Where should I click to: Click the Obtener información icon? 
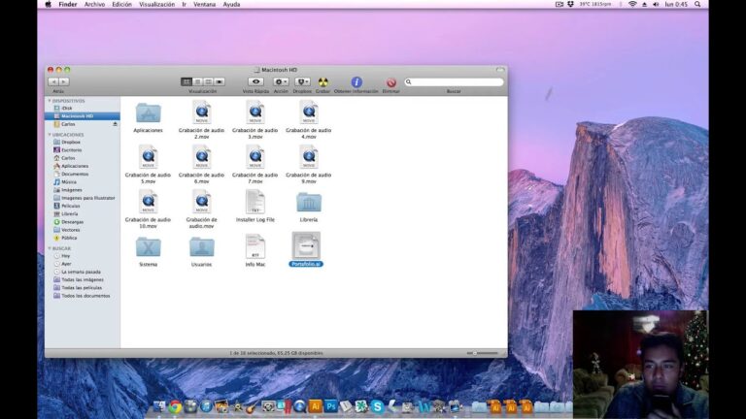[356, 82]
